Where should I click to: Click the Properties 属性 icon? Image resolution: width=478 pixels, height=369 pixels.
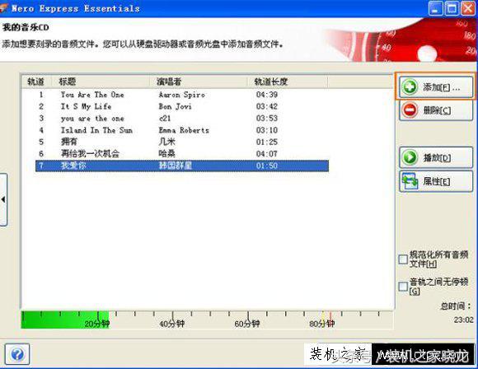point(410,181)
